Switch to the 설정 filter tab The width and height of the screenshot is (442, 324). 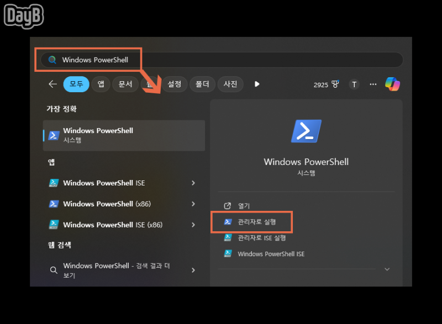(174, 84)
